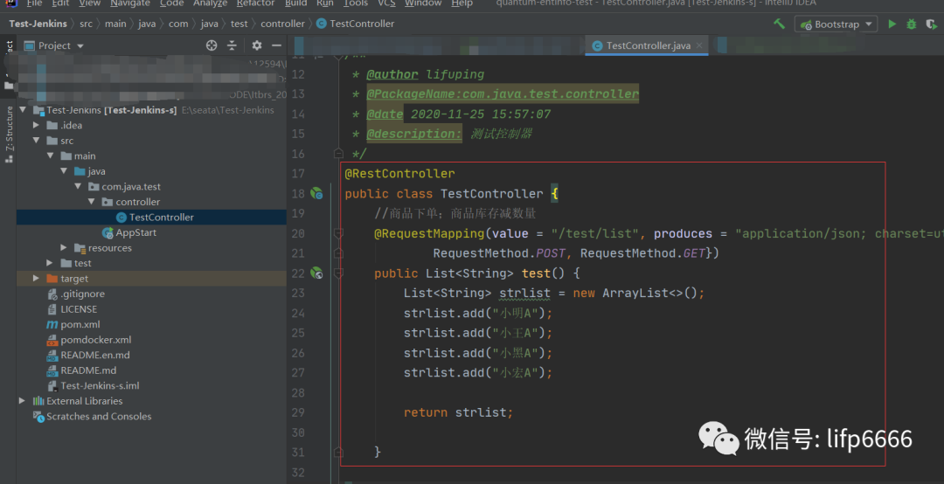Click the Scratches and Consoles icon

pos(38,417)
